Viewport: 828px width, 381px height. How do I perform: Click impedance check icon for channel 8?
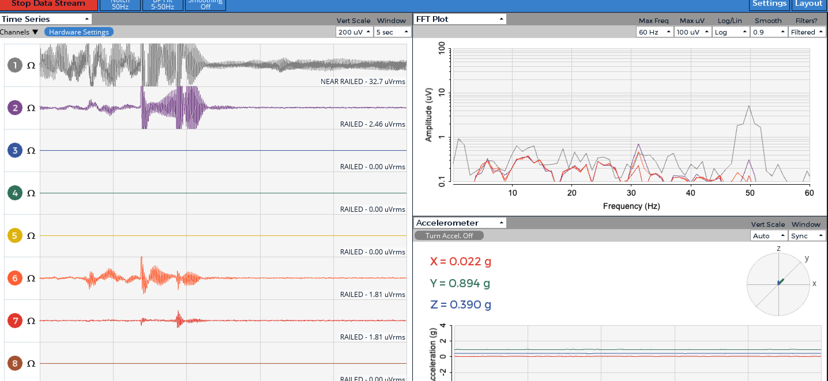[x=31, y=364]
